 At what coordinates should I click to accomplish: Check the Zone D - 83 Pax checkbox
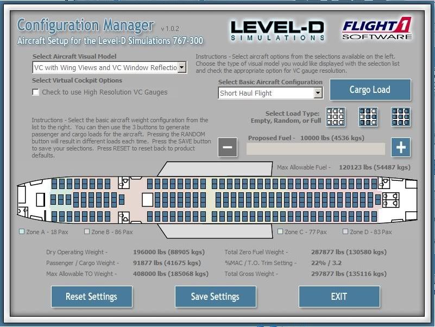[345, 231]
